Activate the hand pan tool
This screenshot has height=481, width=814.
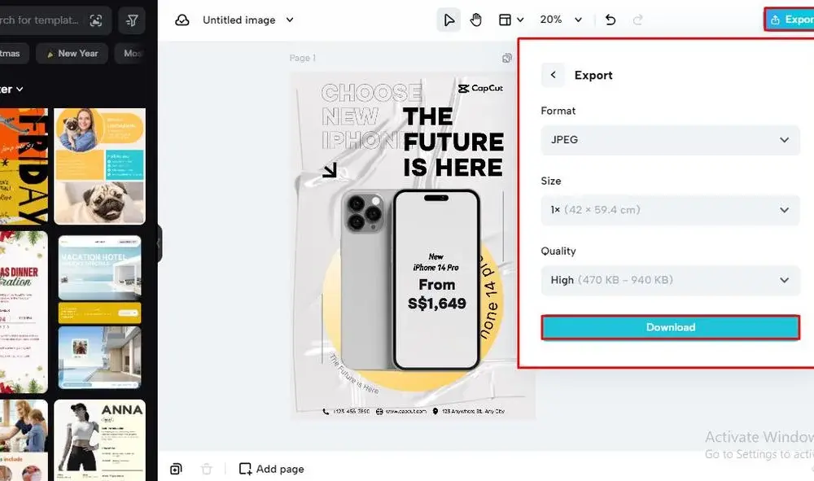(x=475, y=20)
